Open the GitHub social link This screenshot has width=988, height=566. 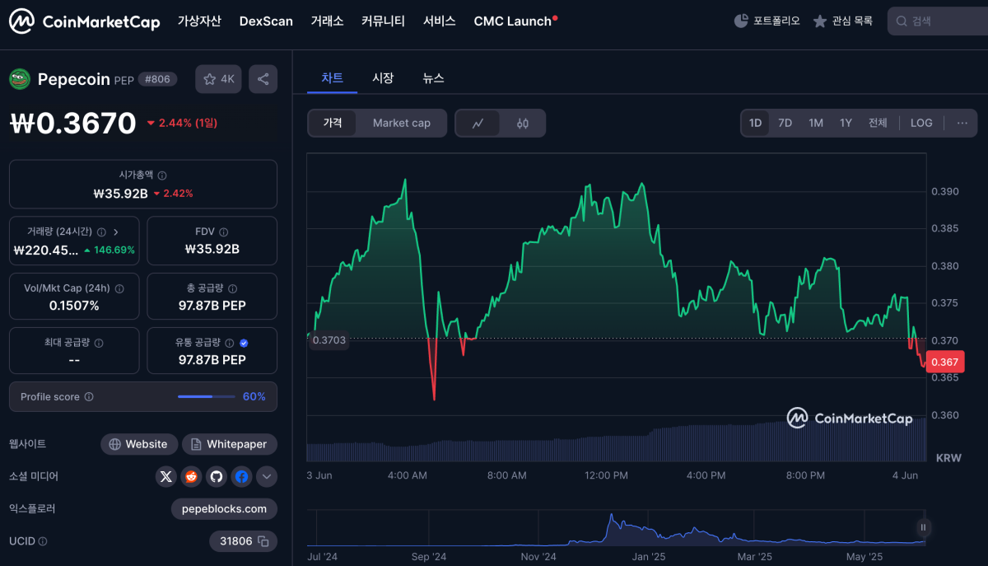(x=217, y=476)
